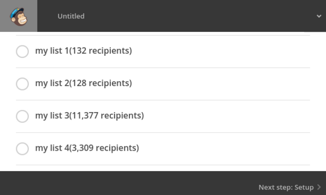Screen dimensions: 326x195
Task: Click the empty dark header bar right of Untitled
Action: point(199,16)
